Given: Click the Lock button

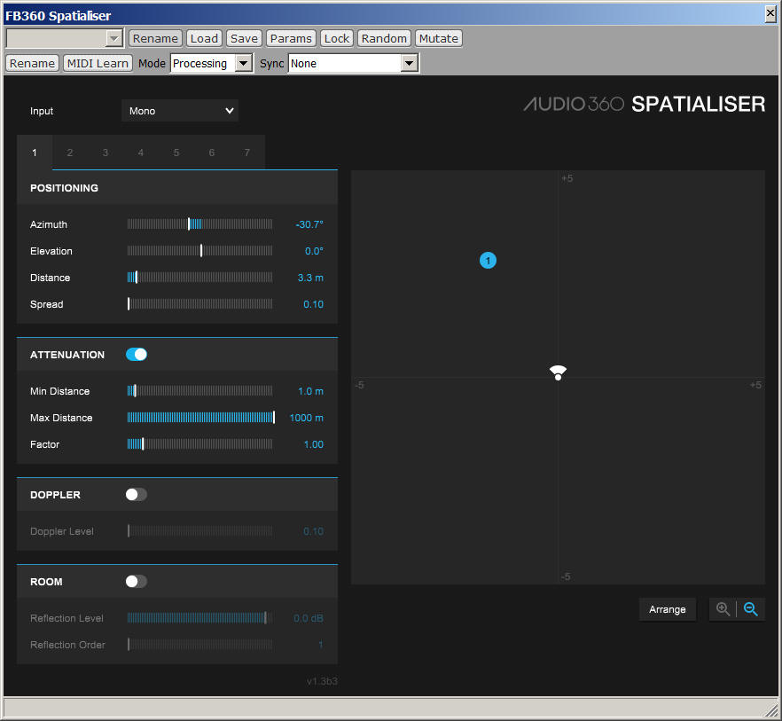Looking at the screenshot, I should [337, 38].
